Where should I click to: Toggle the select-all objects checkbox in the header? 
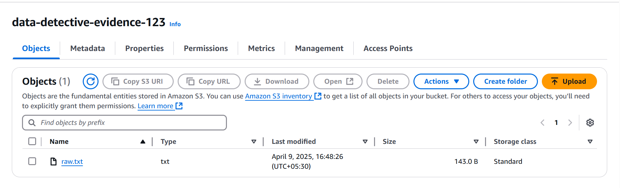(x=32, y=141)
